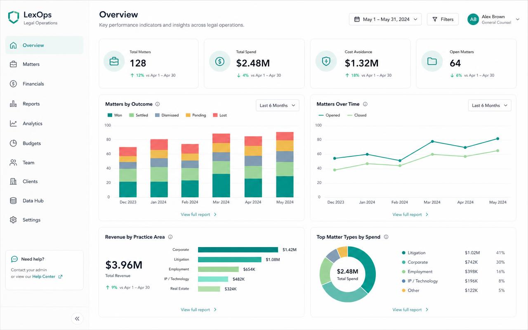Click the Team people icon
Image resolution: width=528 pixels, height=330 pixels.
pos(13,163)
